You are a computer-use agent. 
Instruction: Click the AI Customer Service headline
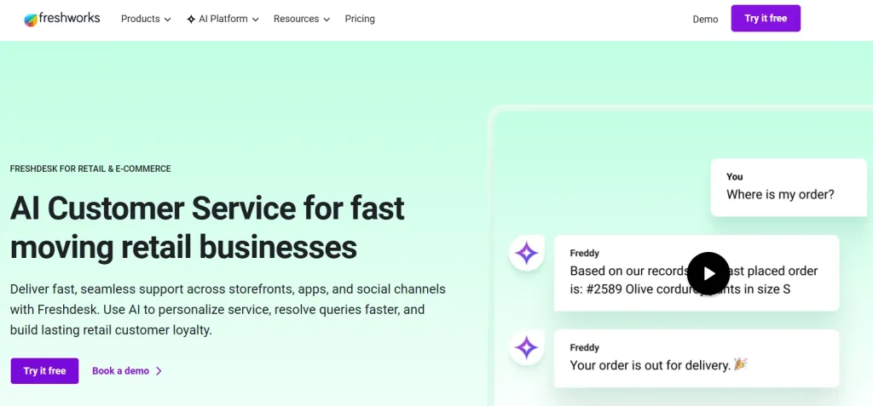pos(207,227)
